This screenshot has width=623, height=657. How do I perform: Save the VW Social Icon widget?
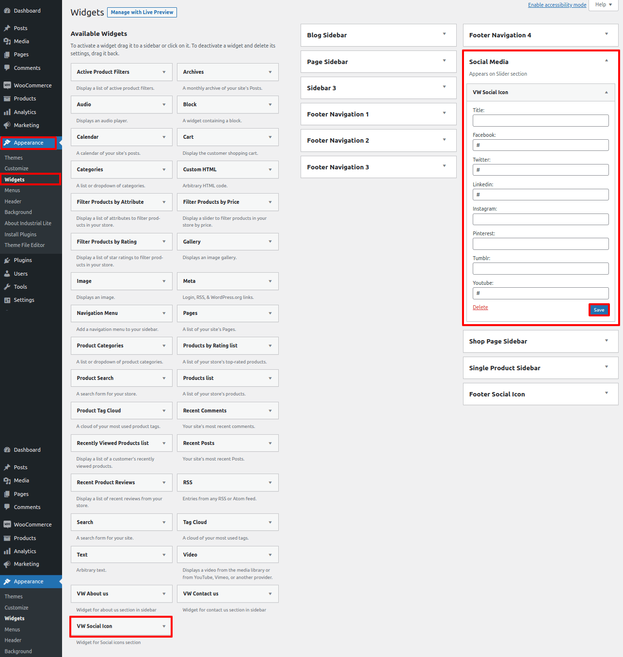click(599, 310)
